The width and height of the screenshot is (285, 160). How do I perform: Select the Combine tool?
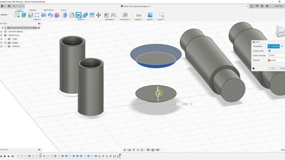coord(85,15)
